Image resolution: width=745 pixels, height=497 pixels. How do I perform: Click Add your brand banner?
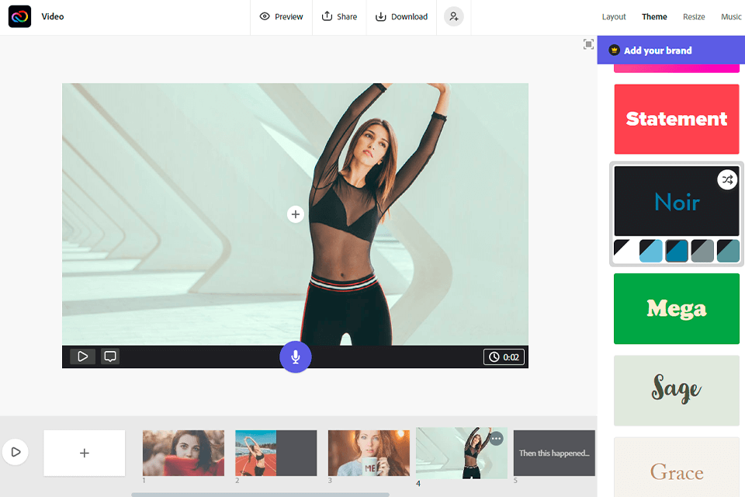(x=670, y=50)
